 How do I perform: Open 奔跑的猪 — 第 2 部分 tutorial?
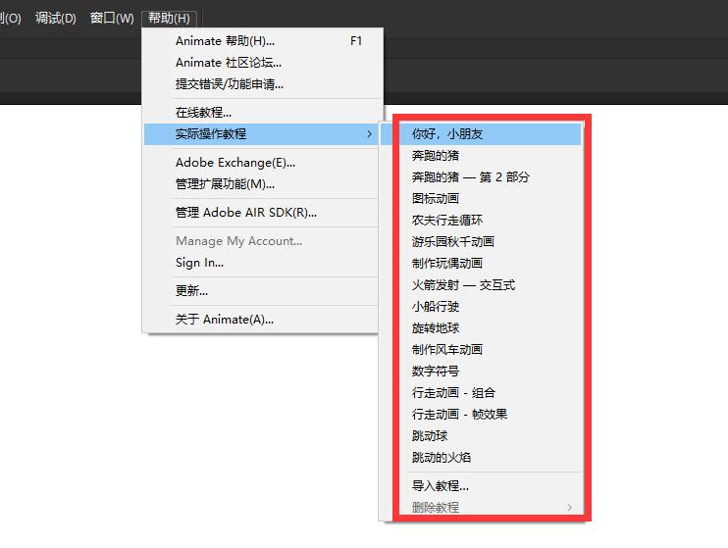point(481,177)
